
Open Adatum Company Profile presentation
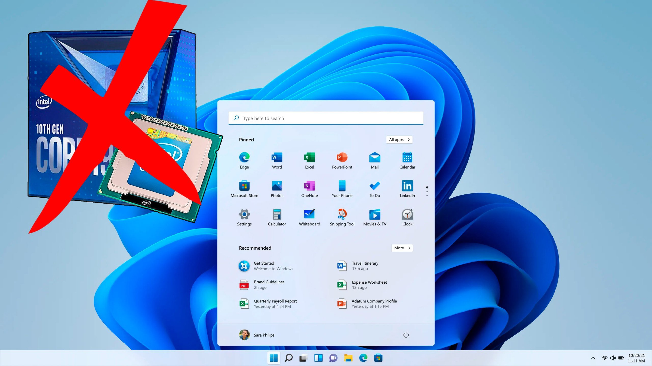tap(367, 304)
